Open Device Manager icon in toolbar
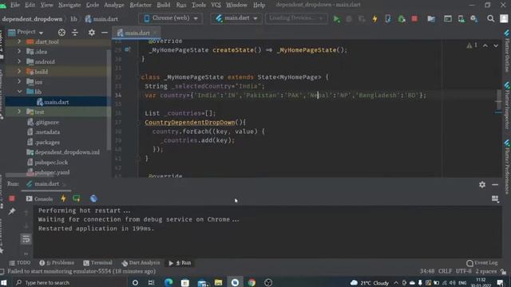 pos(461,19)
